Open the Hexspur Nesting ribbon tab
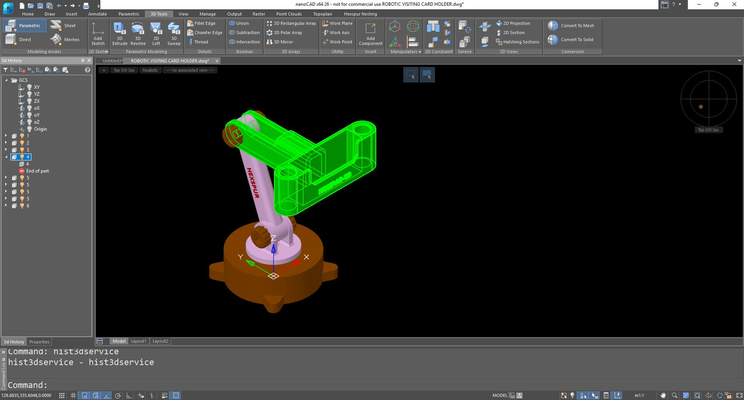This screenshot has height=400, width=744. (x=360, y=13)
